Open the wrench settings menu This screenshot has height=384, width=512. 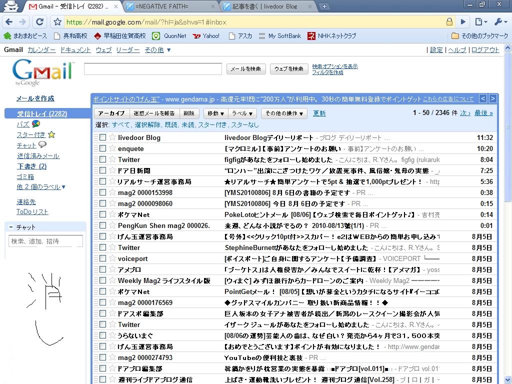click(500, 22)
